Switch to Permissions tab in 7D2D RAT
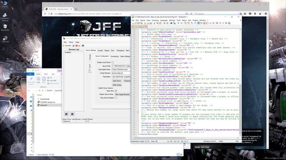The image size is (286, 160). point(120,50)
